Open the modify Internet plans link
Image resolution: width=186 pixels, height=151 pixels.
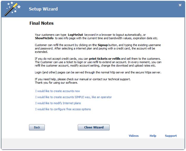58,103
